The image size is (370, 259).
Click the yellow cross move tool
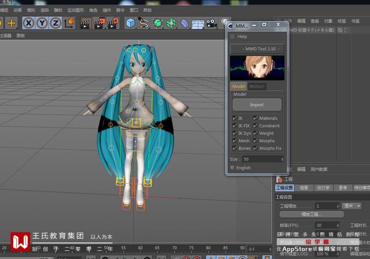pyautogui.click(x=11, y=23)
